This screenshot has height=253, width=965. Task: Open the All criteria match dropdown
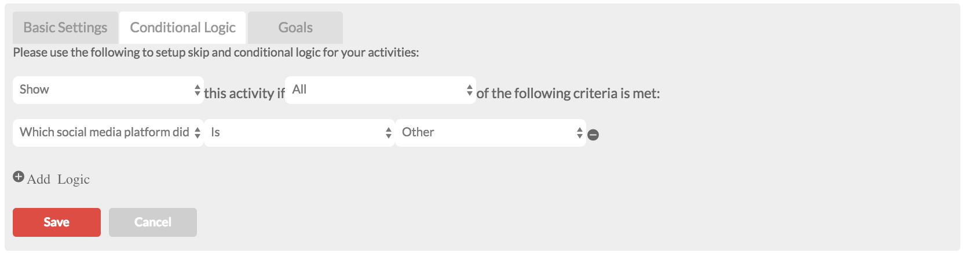(x=381, y=90)
